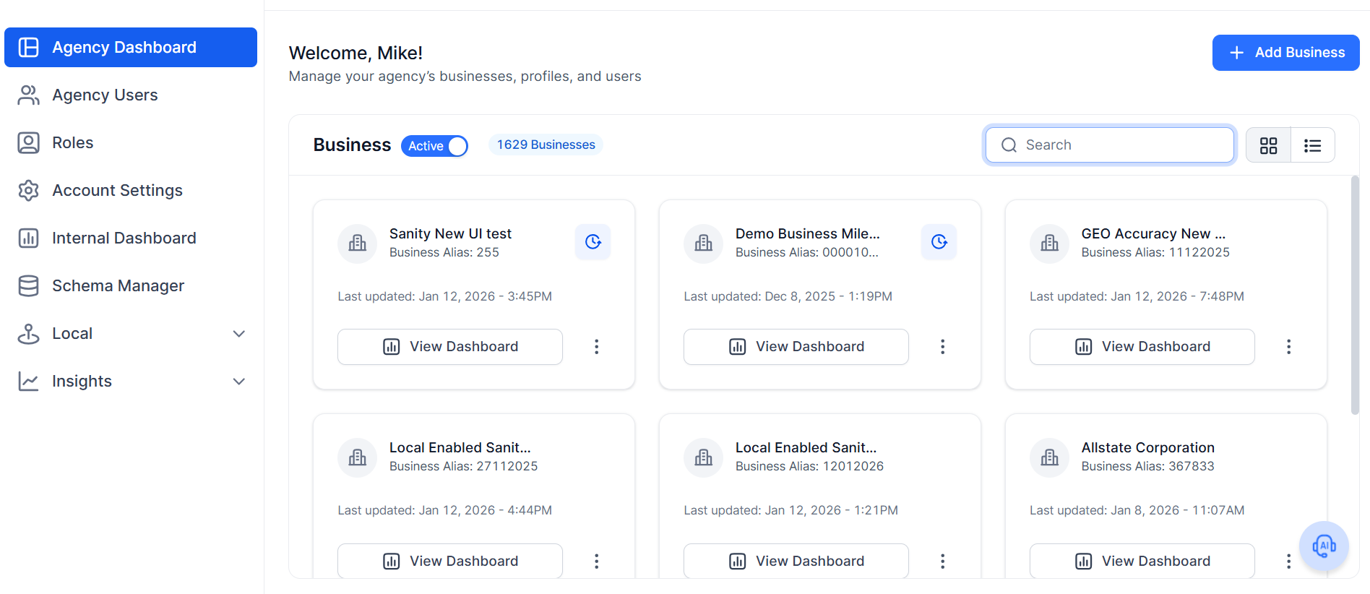The height and width of the screenshot is (594, 1370).
Task: Open more options for Allstate Corporation
Action: coord(1288,561)
